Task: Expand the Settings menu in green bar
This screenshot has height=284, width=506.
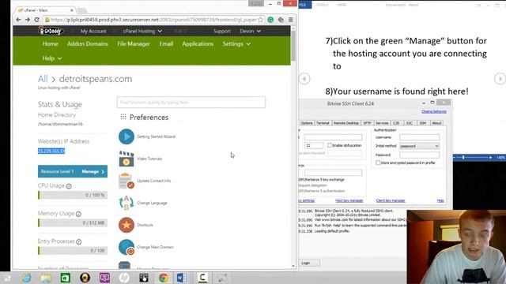Action: click(236, 44)
